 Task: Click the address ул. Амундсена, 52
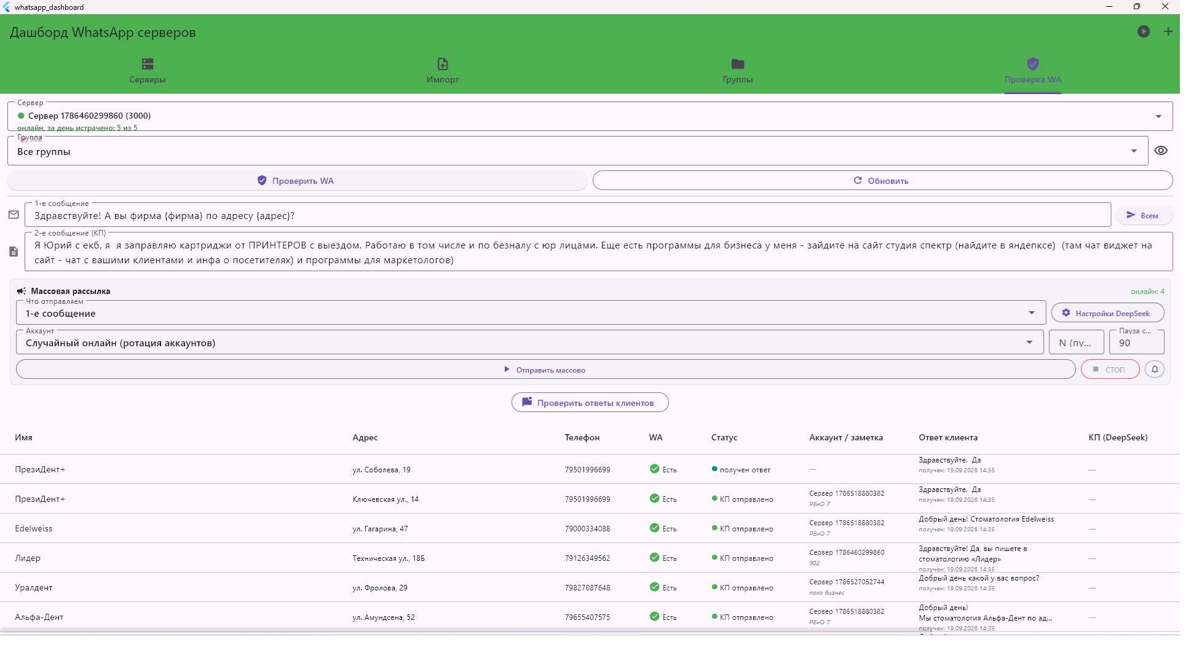[x=384, y=617]
